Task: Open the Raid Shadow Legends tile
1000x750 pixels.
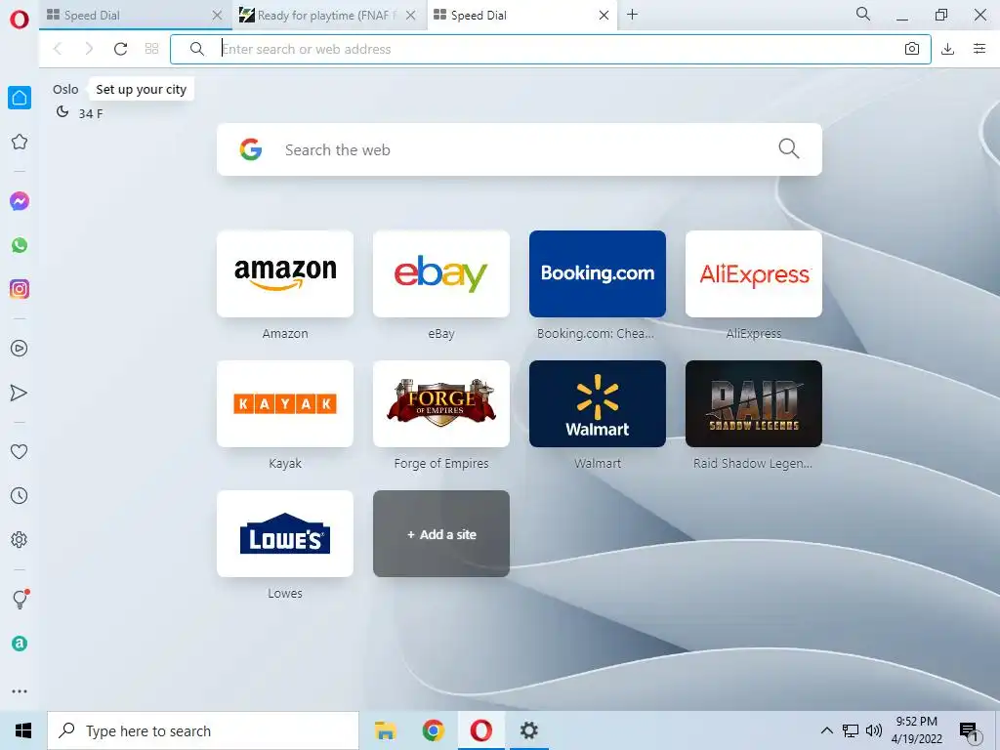Action: 754,403
